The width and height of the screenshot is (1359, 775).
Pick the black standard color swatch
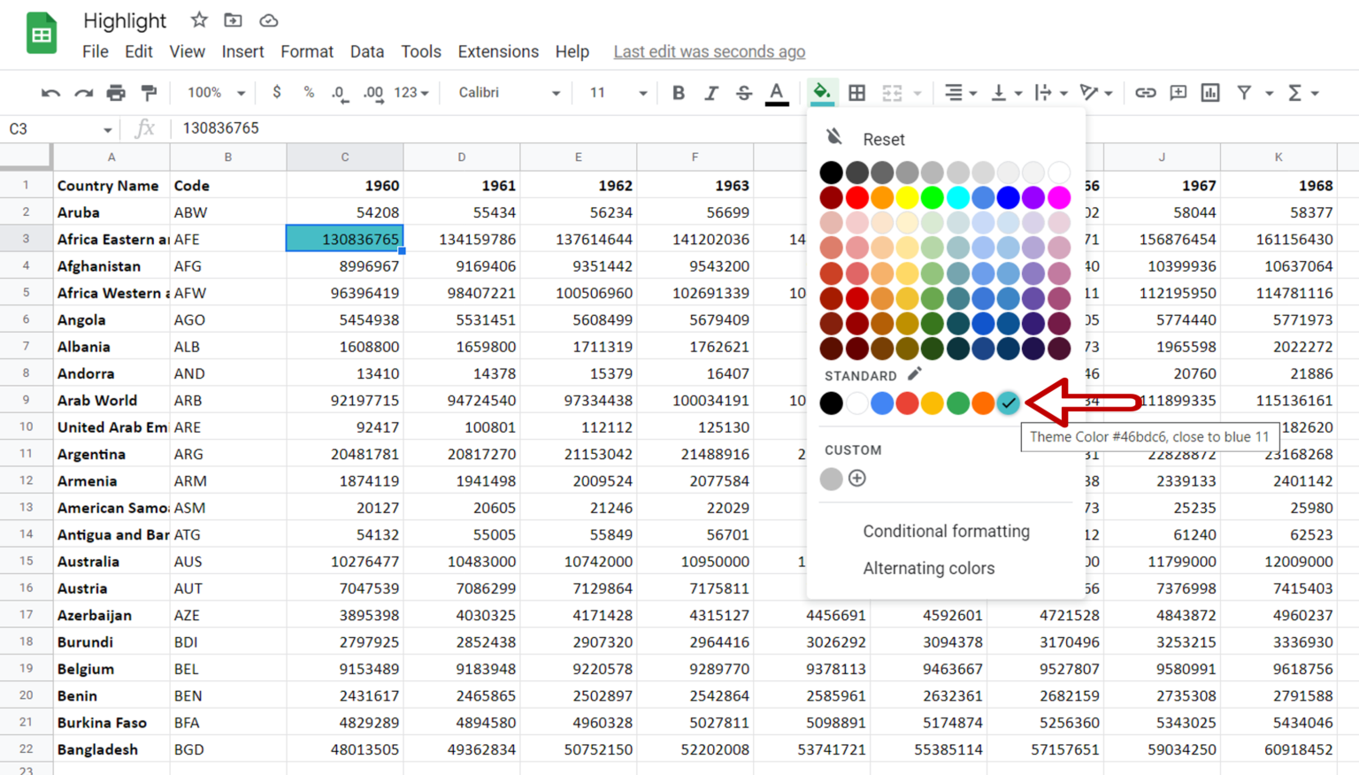point(831,403)
